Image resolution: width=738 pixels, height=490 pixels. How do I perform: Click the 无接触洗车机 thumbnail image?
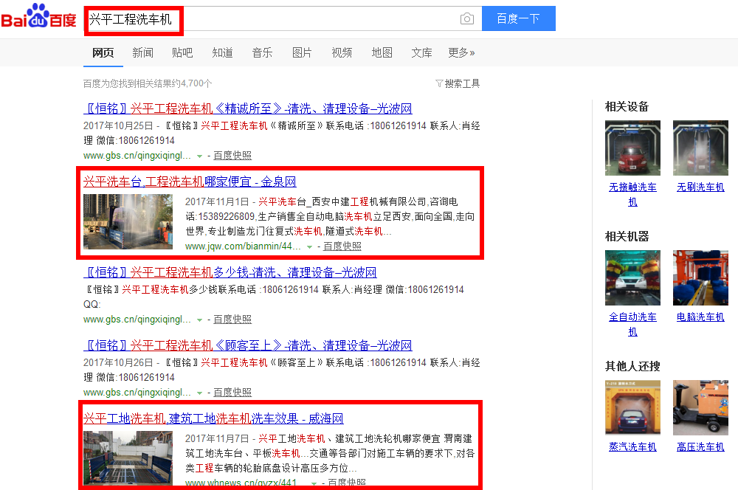pos(632,148)
